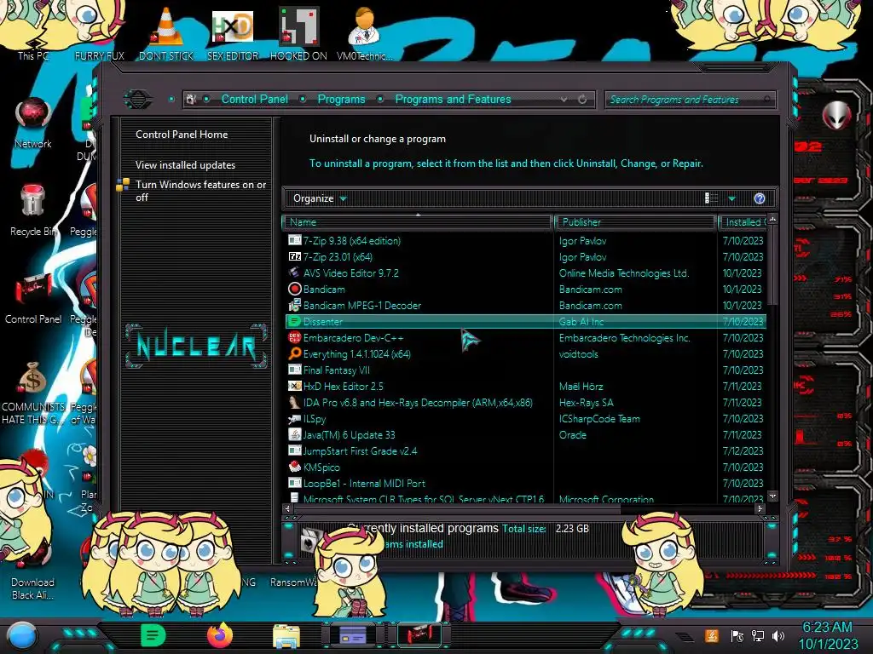
Task: Click the help question mark icon
Action: click(x=760, y=198)
